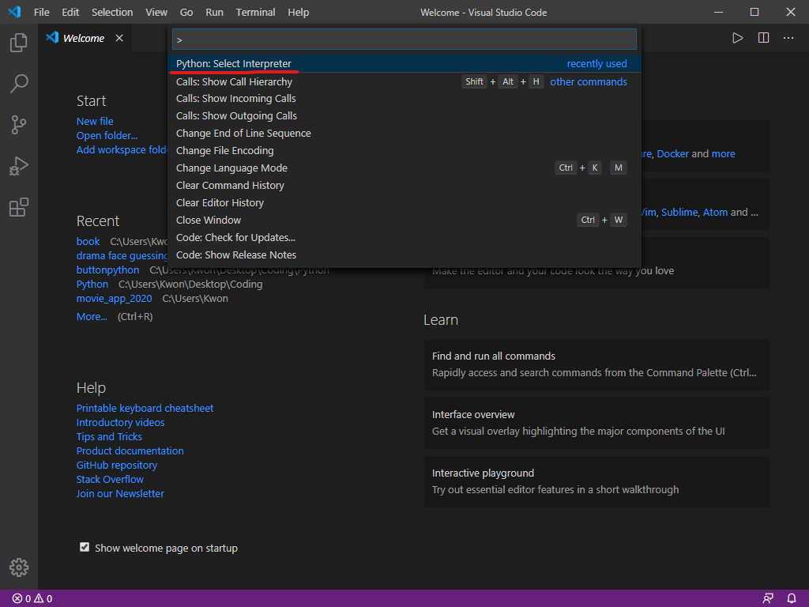Open recent folder drama face guessing
The height and width of the screenshot is (607, 809).
[122, 256]
